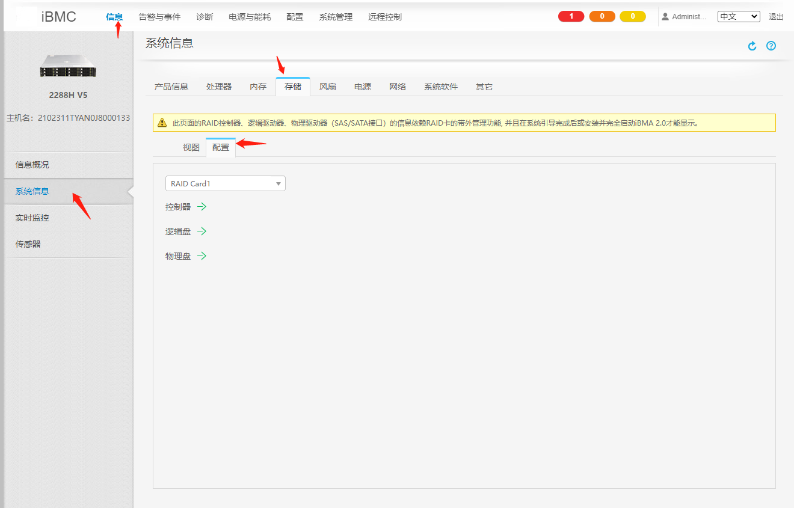794x508 pixels.
Task: Click the yellow minor alarm counter badge
Action: tap(633, 17)
